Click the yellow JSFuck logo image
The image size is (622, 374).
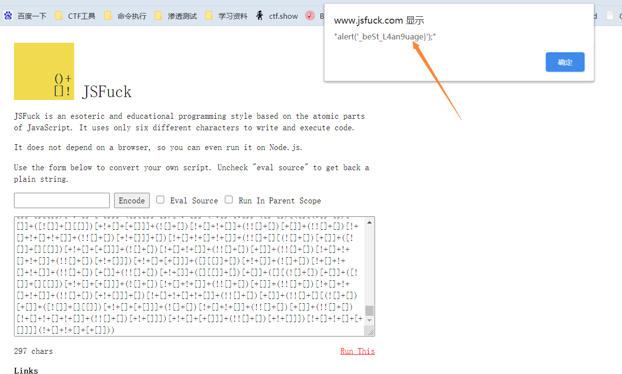tap(44, 71)
